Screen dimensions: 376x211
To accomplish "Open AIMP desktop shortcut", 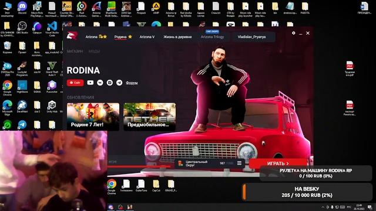I will tap(156, 8).
